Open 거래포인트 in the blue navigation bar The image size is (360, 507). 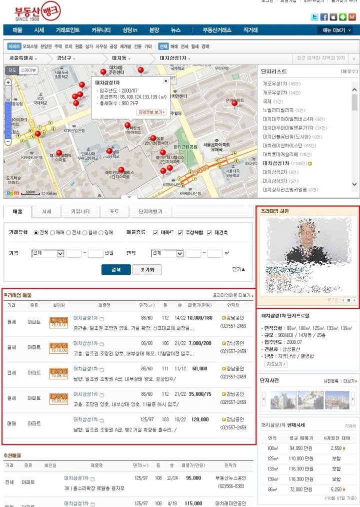(67, 30)
